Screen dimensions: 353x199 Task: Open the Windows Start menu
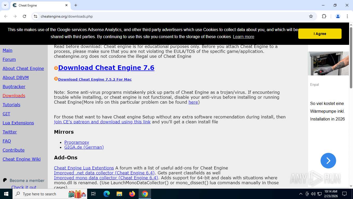pos(6,194)
